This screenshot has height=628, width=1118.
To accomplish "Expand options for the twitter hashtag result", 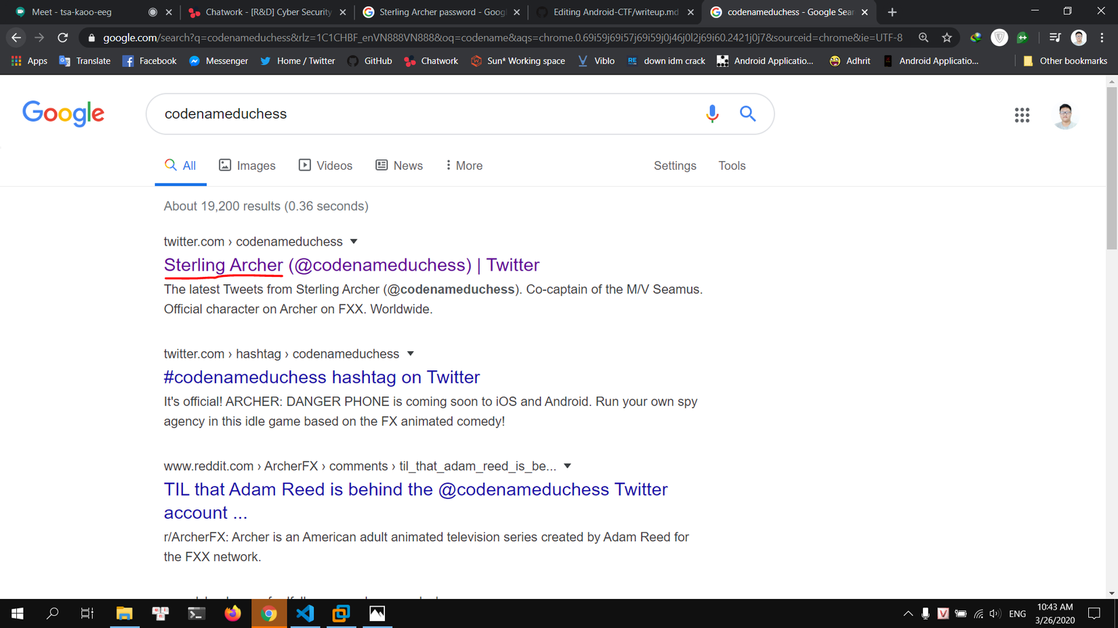I will (411, 354).
